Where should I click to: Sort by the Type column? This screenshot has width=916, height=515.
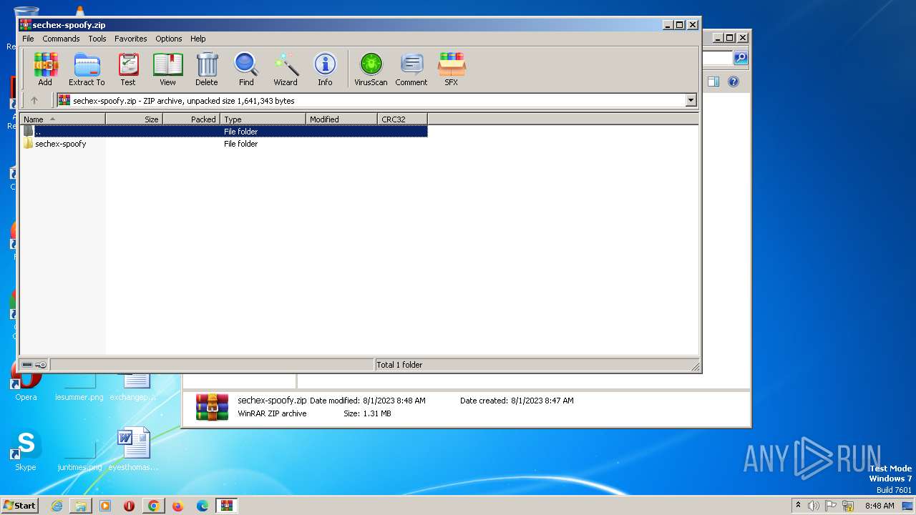click(263, 119)
